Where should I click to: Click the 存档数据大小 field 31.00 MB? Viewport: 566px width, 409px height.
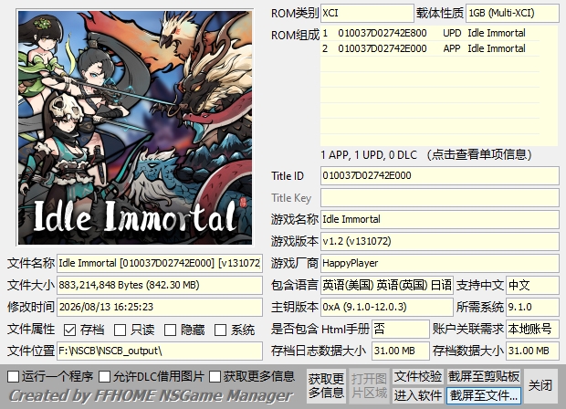(x=532, y=351)
